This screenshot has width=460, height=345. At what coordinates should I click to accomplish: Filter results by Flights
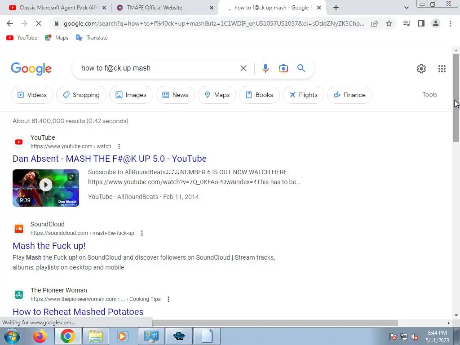[x=303, y=95]
